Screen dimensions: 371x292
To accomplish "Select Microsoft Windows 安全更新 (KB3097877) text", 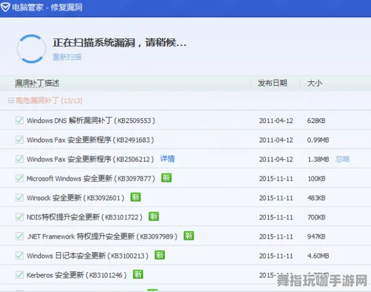I will [x=91, y=178].
